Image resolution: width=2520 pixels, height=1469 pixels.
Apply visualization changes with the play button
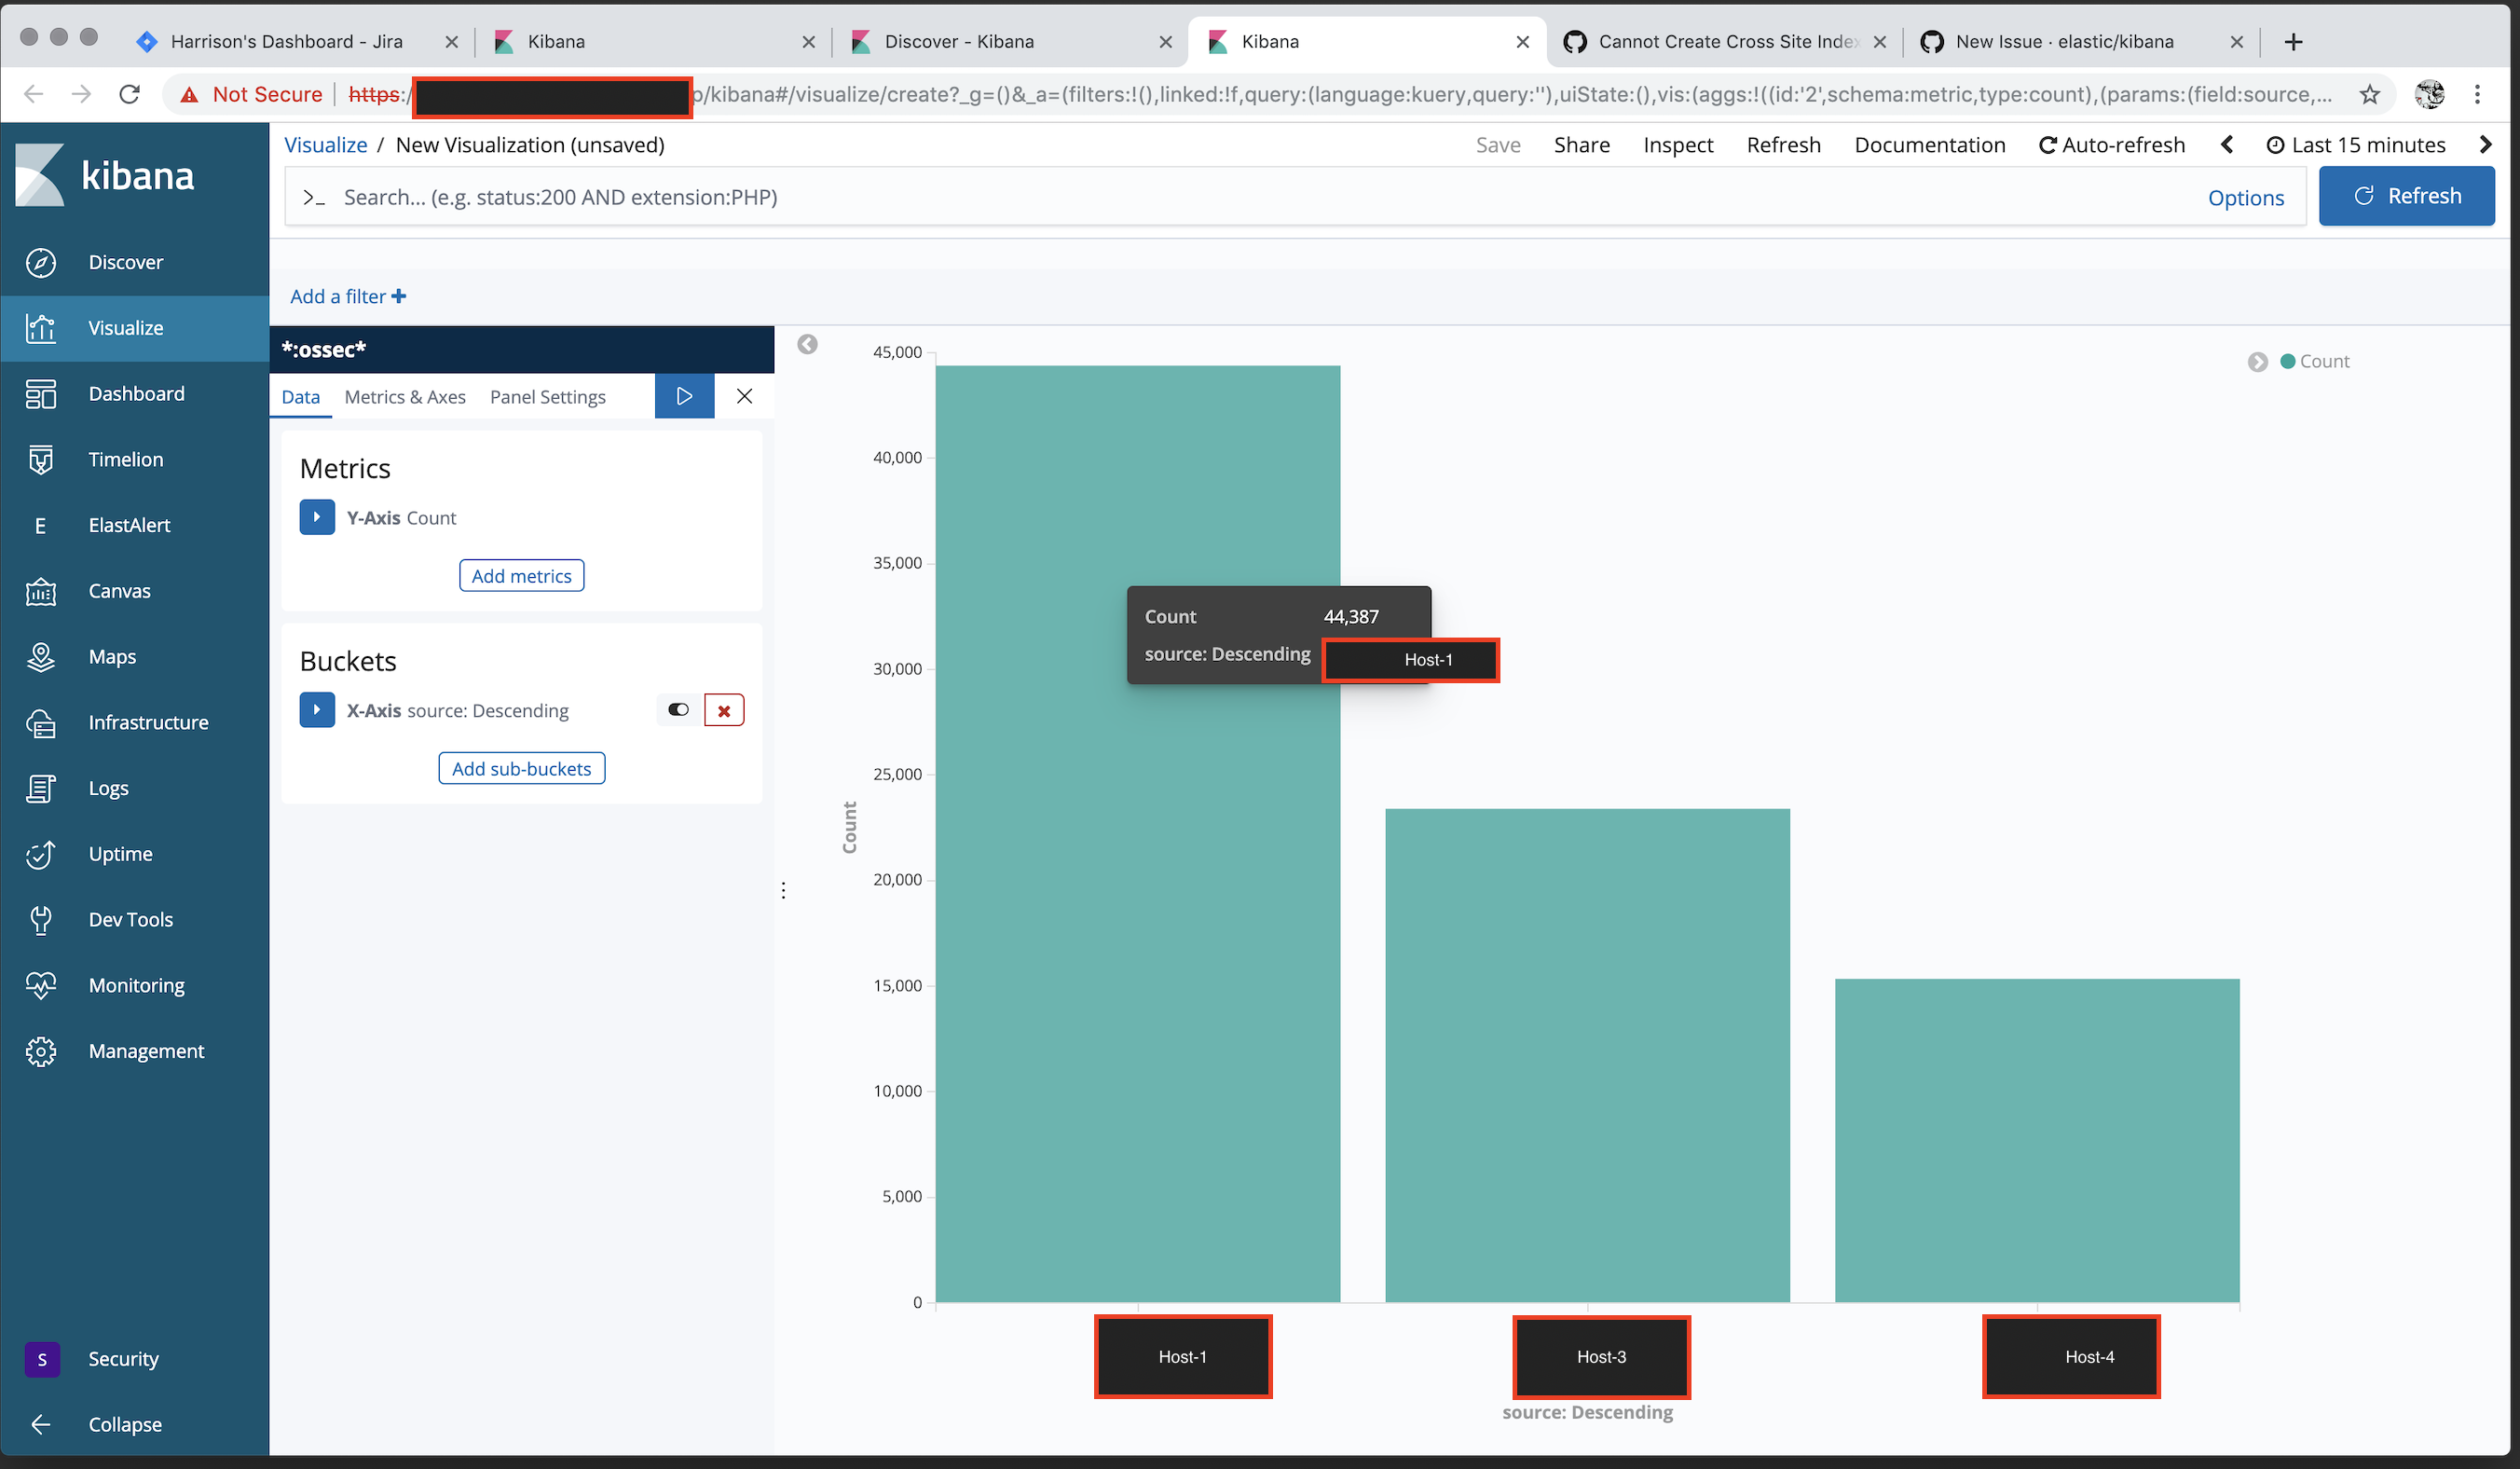point(684,396)
